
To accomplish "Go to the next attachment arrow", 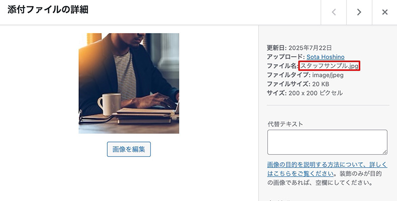I will pos(359,12).
